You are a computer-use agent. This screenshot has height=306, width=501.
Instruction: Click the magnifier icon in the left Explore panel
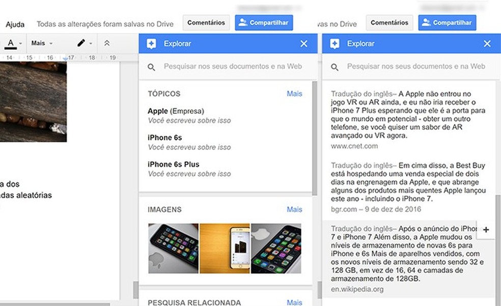pyautogui.click(x=152, y=66)
